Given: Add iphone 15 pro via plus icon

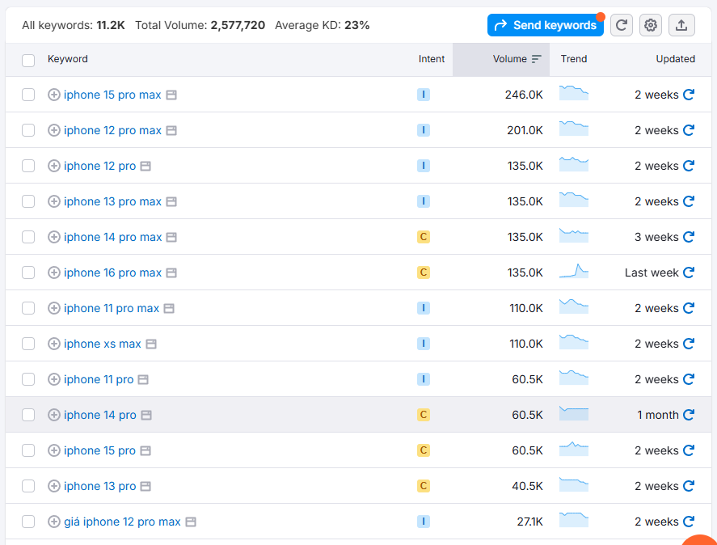Looking at the screenshot, I should 54,450.
